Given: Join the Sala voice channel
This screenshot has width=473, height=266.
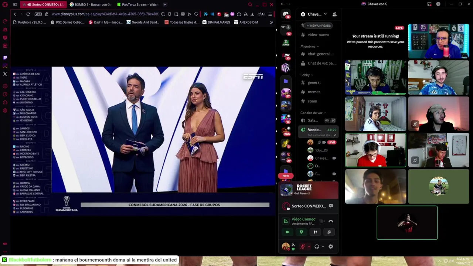Looking at the screenshot, I should point(318,120).
